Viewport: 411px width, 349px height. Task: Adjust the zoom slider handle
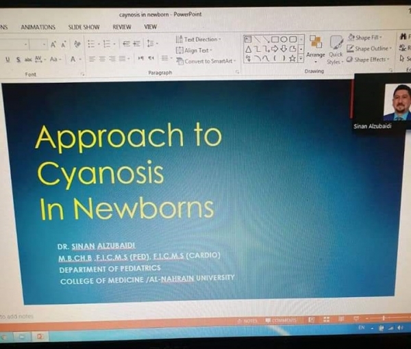(384, 318)
